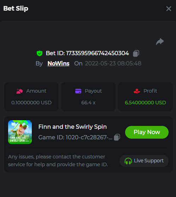The image size is (176, 197).
Task: Close the Bet Slip dialog
Action: point(169,9)
